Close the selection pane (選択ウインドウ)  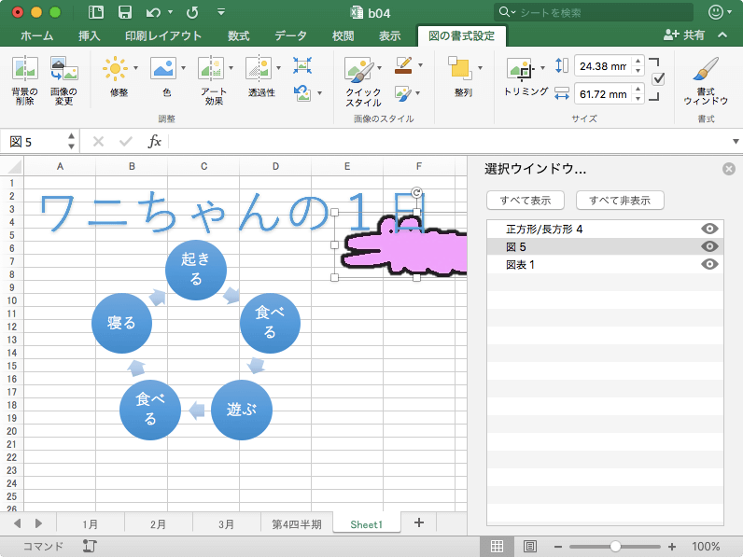(729, 169)
